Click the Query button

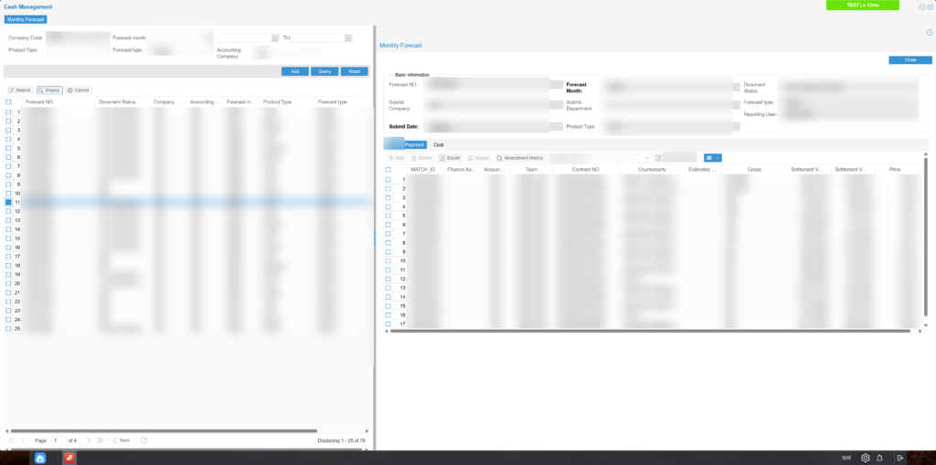tap(324, 71)
